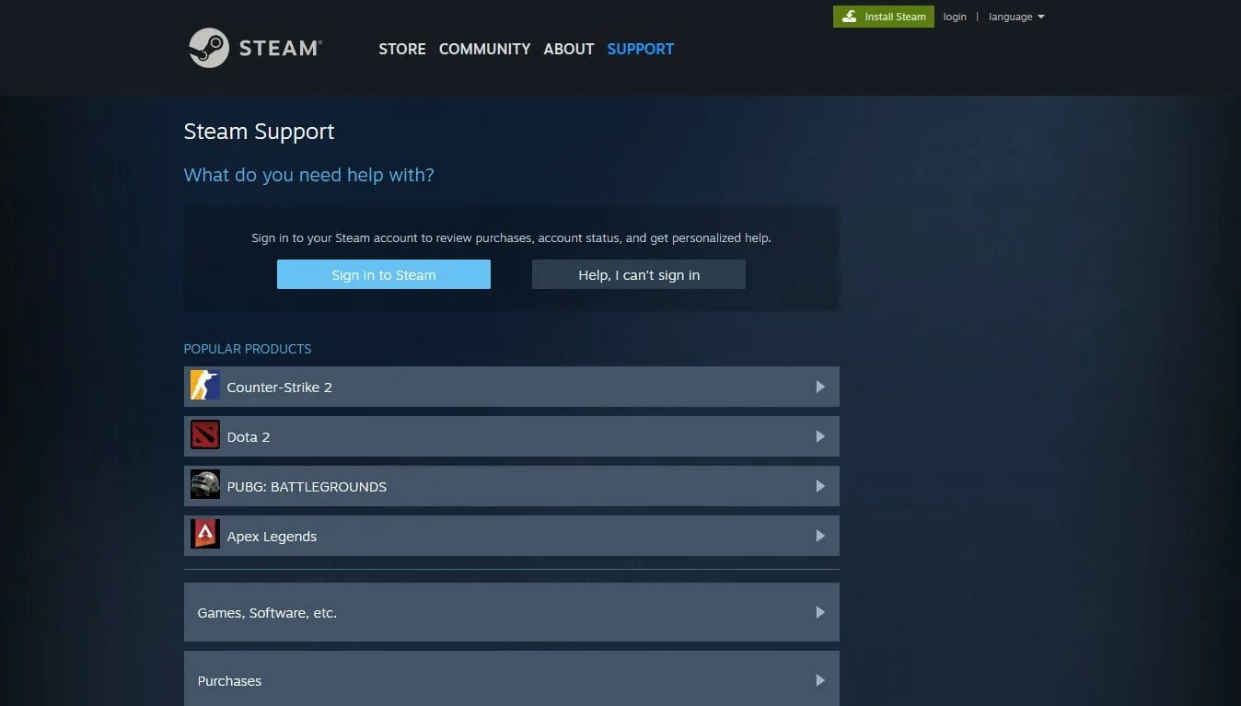The height and width of the screenshot is (706, 1241).
Task: Expand the Dota 2 row arrow
Action: (819, 436)
